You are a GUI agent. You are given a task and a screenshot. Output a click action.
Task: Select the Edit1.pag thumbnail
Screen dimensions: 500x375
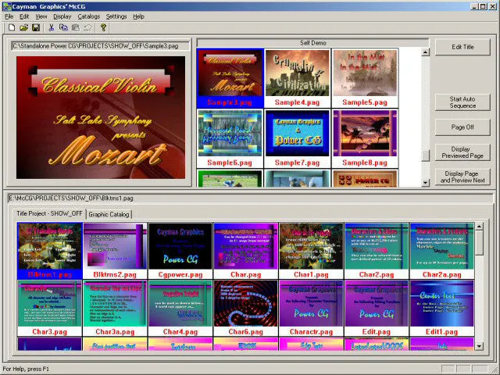tap(442, 308)
